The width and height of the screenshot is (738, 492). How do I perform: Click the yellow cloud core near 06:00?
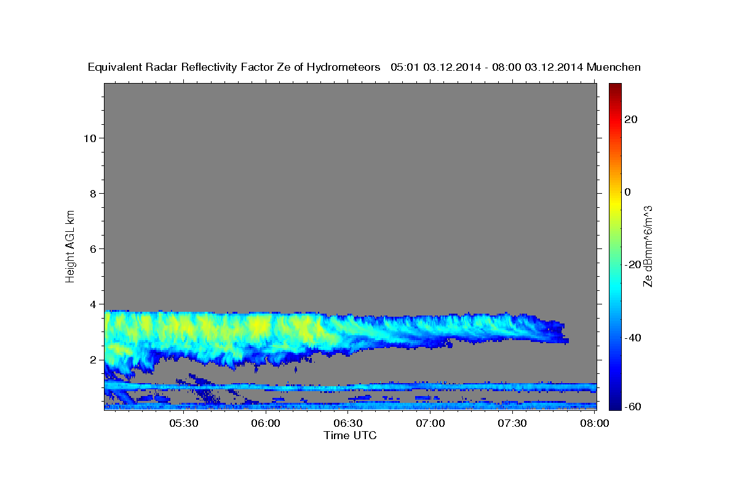(x=261, y=326)
